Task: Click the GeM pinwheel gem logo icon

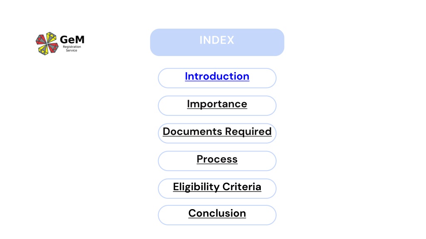Action: point(47,44)
